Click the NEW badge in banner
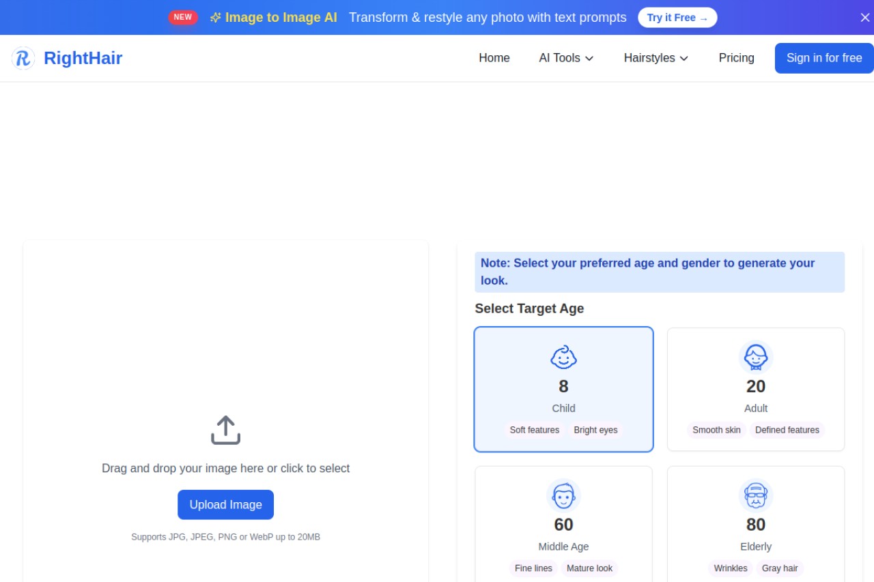This screenshot has height=582, width=874. click(x=183, y=17)
